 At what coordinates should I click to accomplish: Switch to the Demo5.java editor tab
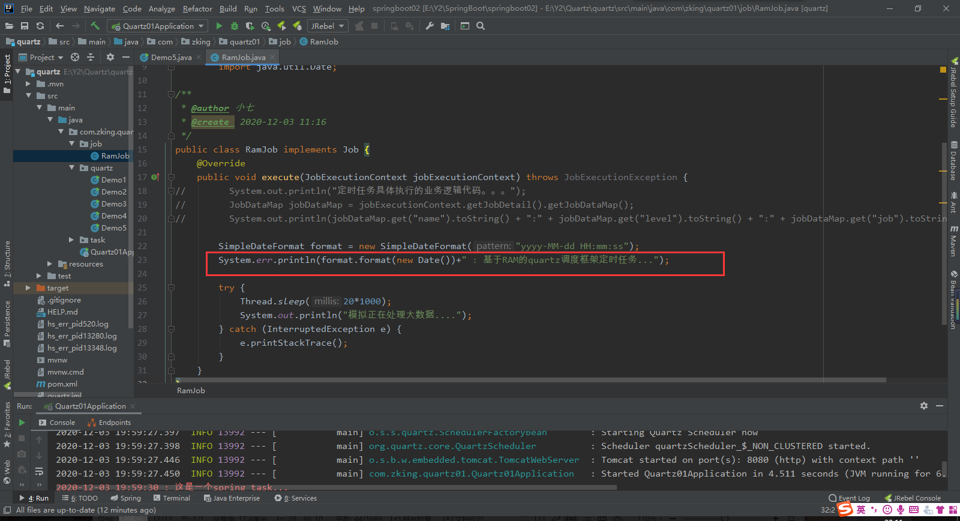(170, 57)
